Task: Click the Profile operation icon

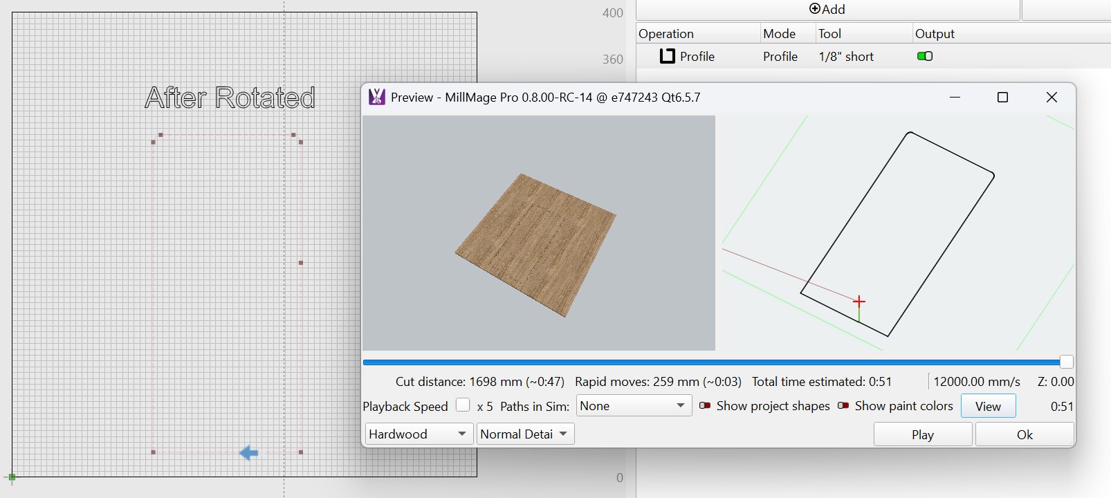Action: click(667, 57)
